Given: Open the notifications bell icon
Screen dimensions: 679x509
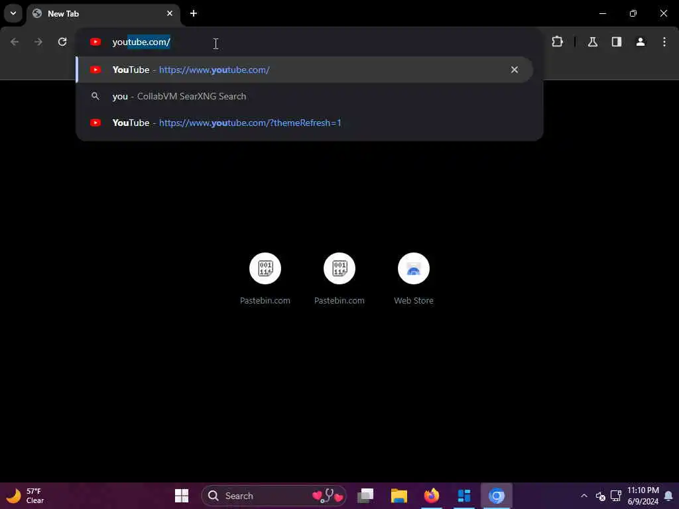Looking at the screenshot, I should [x=668, y=496].
